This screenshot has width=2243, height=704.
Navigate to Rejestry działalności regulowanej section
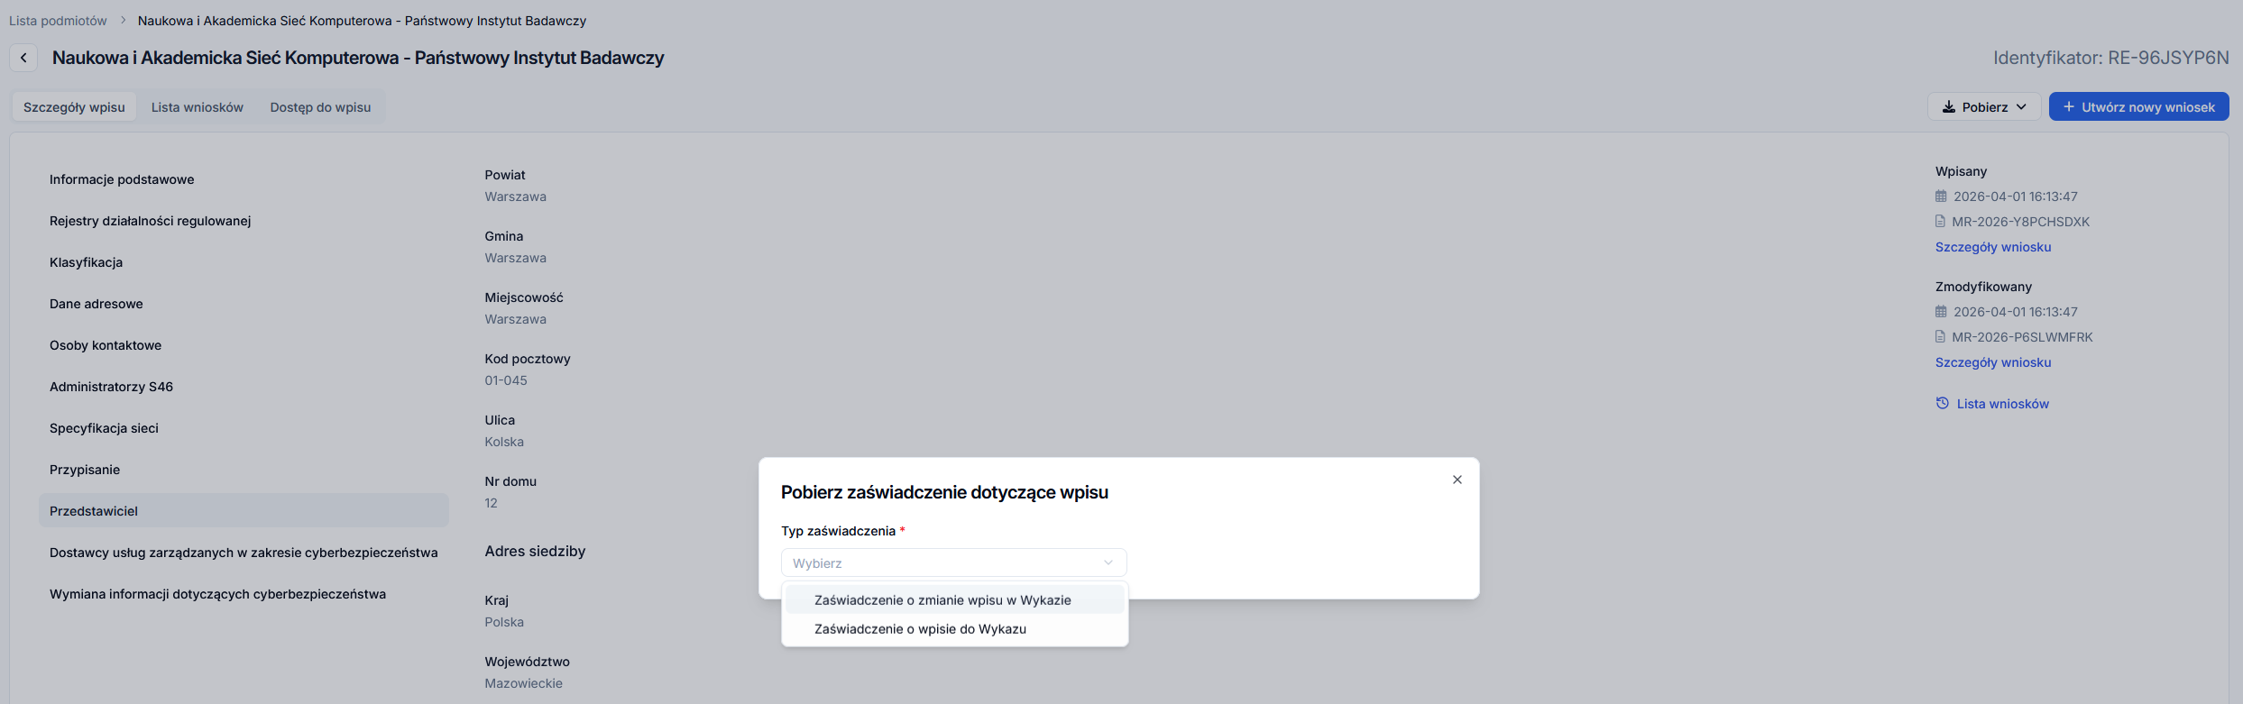click(150, 221)
